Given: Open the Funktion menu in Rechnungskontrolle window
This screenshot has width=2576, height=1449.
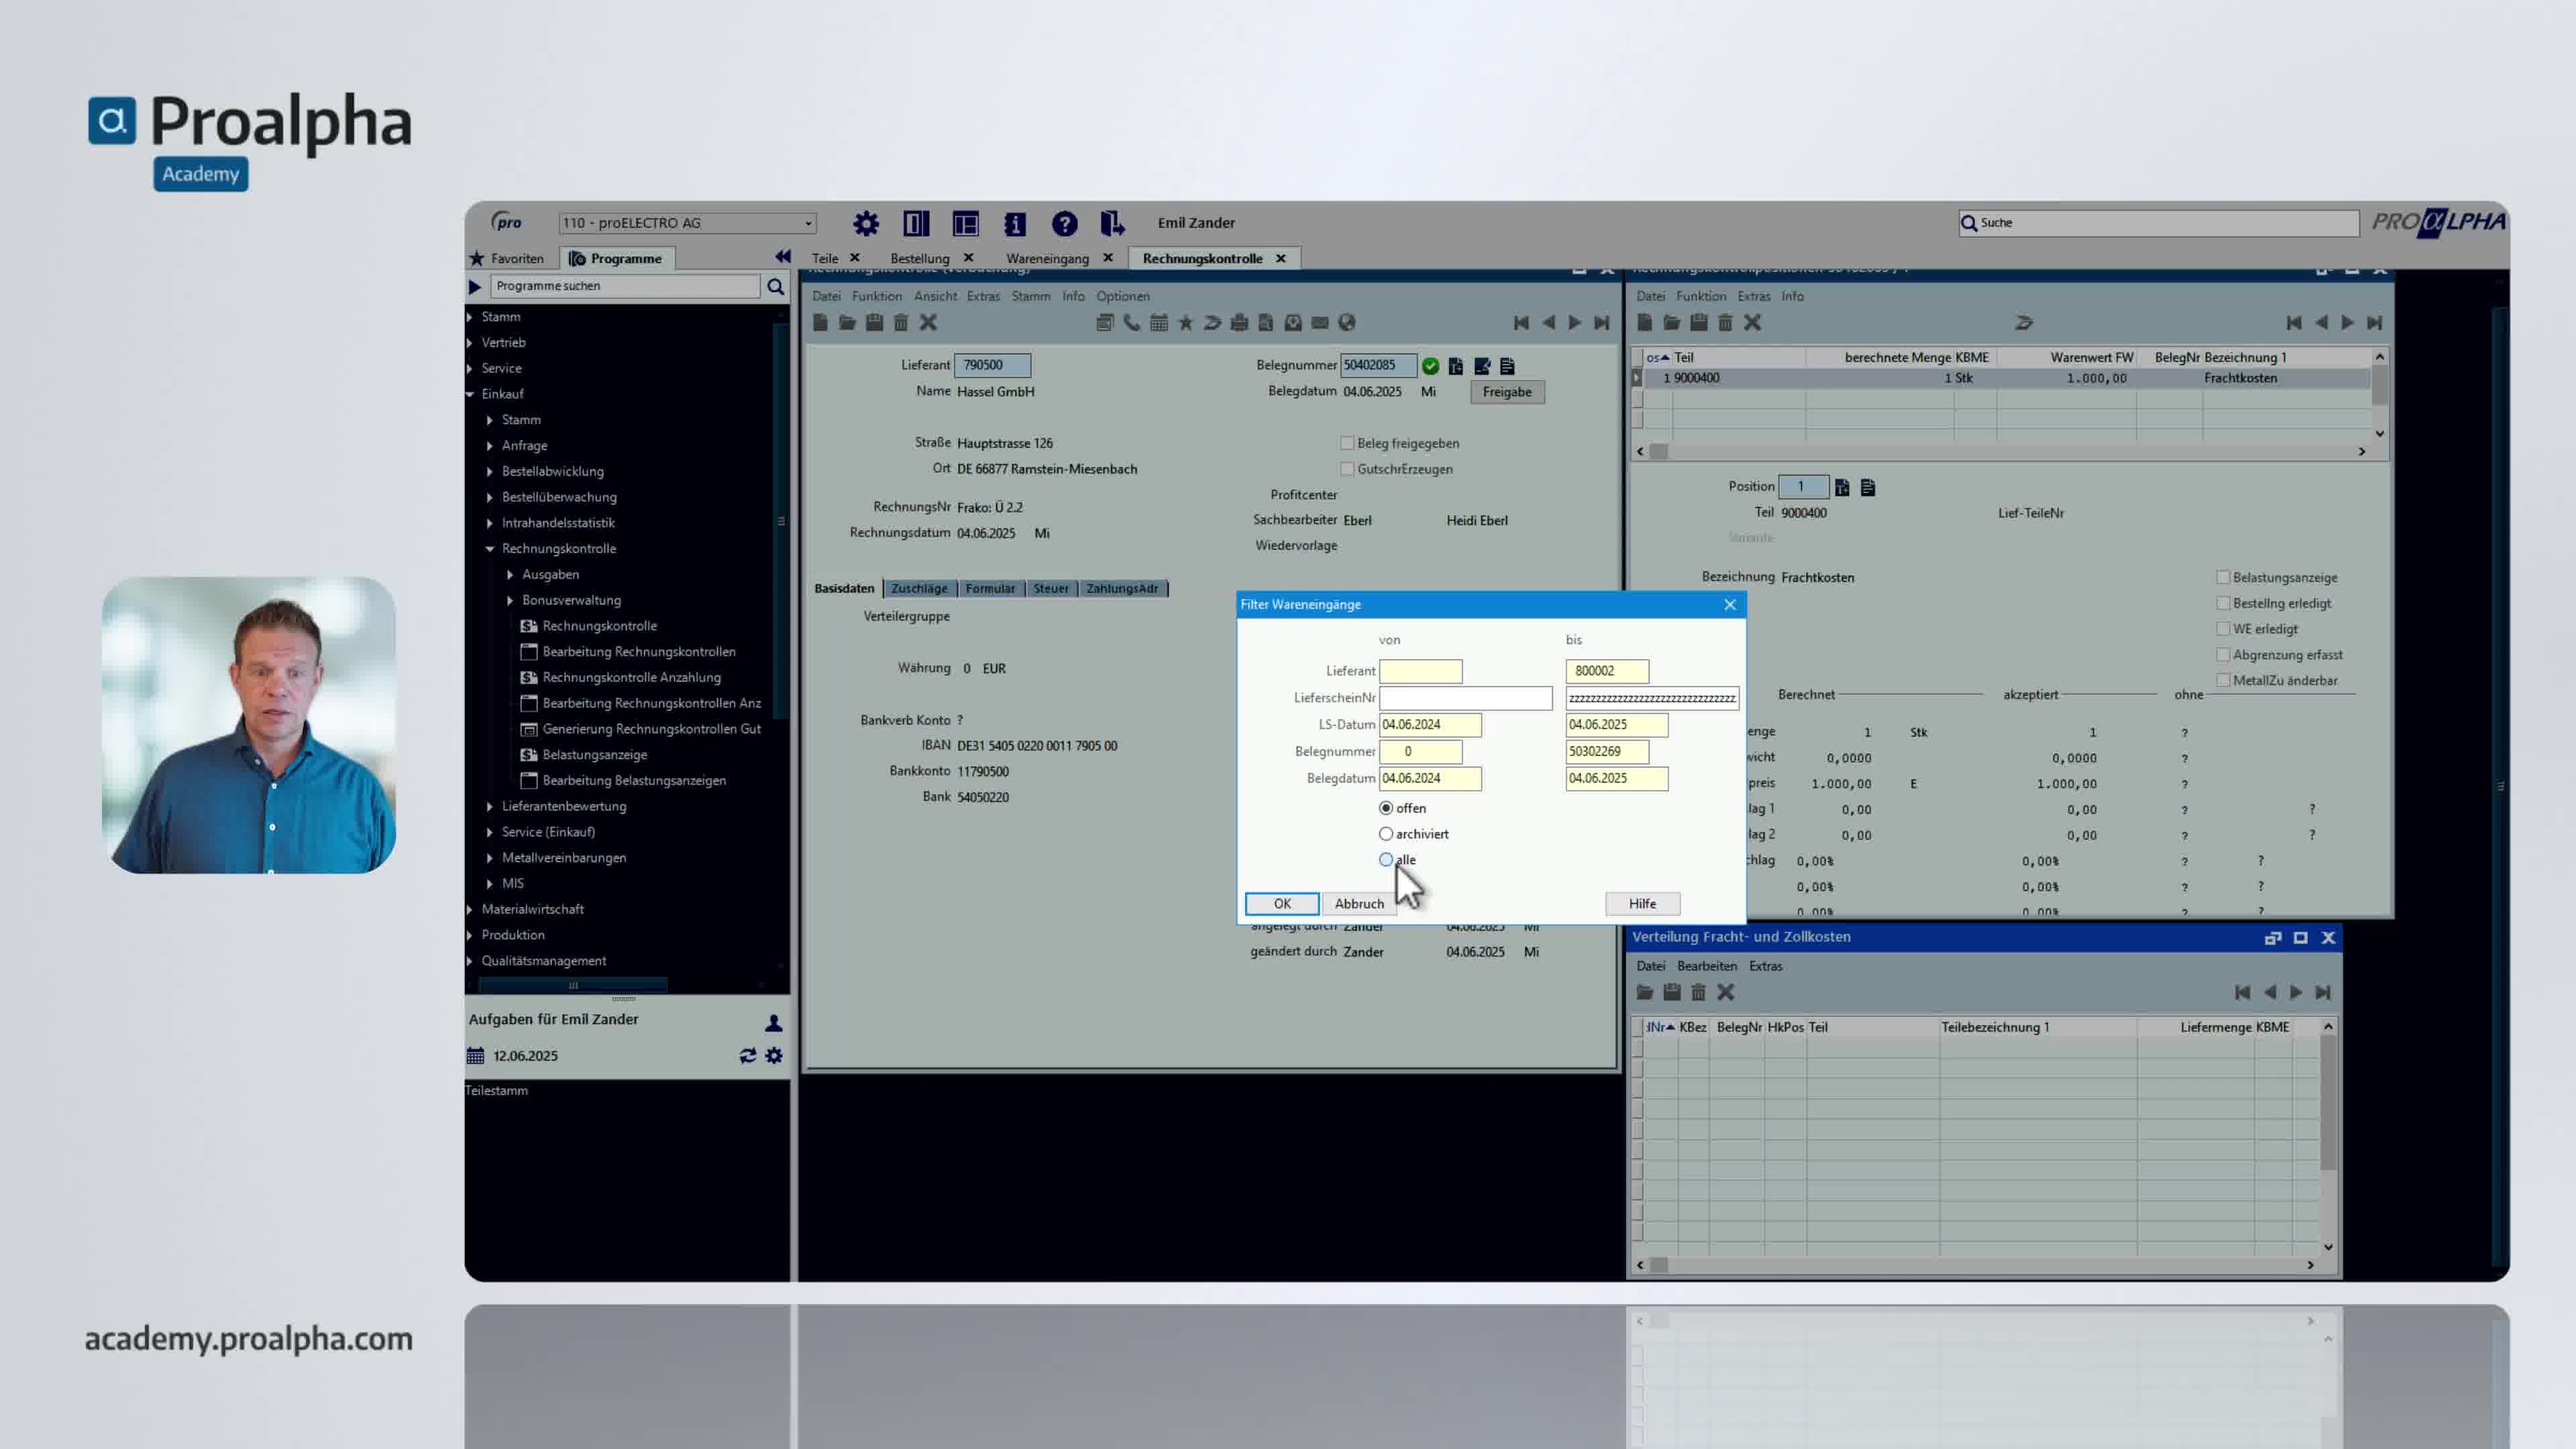Looking at the screenshot, I should click(876, 296).
